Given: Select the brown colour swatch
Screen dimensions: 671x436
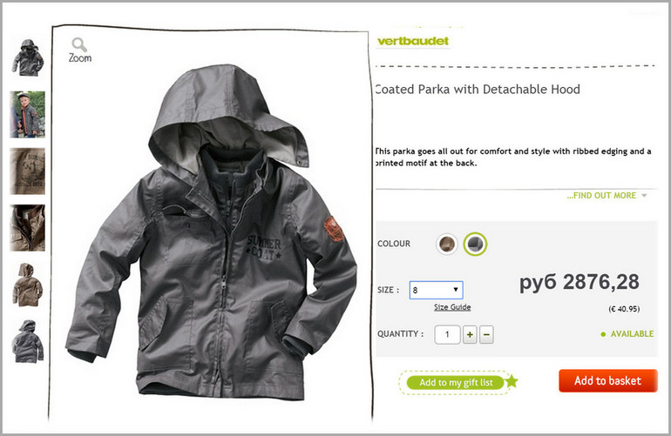Looking at the screenshot, I should click(447, 244).
